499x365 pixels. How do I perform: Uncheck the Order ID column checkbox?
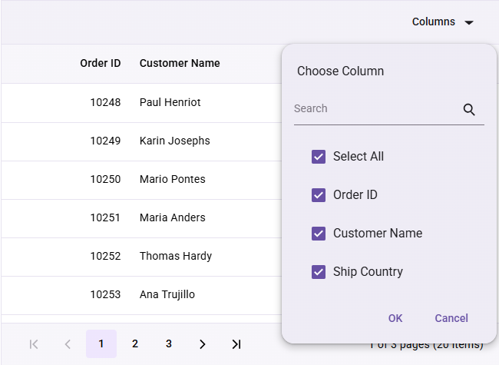(x=319, y=195)
